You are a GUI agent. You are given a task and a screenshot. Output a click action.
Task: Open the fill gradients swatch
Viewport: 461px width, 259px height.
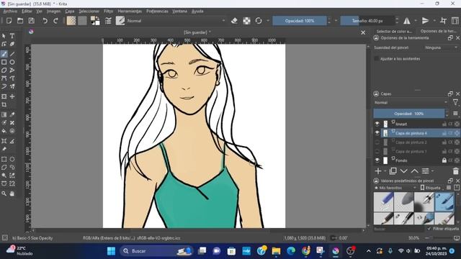[71, 21]
